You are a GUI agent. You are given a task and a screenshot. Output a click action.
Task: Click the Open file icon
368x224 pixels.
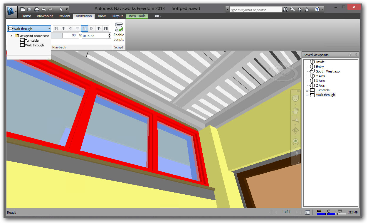coord(30,9)
